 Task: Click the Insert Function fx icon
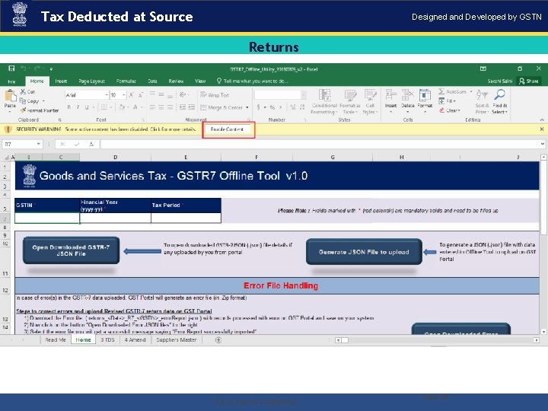[91, 144]
